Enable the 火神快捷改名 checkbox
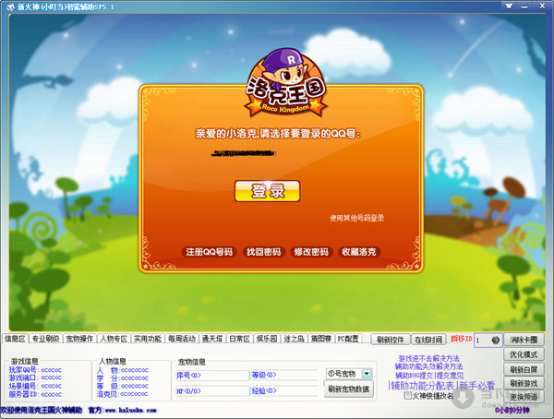Viewport: 554px width, 419px height. [408, 395]
